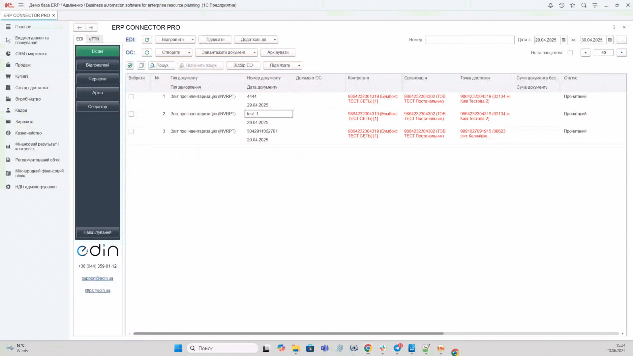Expand the Завантажити документ dropdown
Image resolution: width=633 pixels, height=356 pixels.
(254, 52)
